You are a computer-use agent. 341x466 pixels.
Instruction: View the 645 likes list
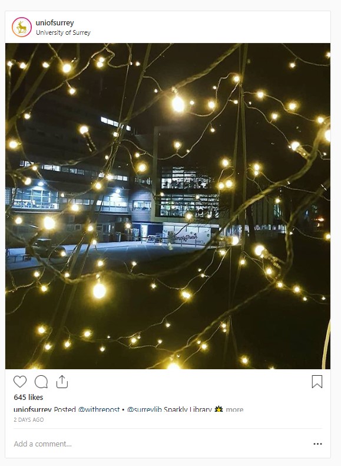tap(28, 397)
